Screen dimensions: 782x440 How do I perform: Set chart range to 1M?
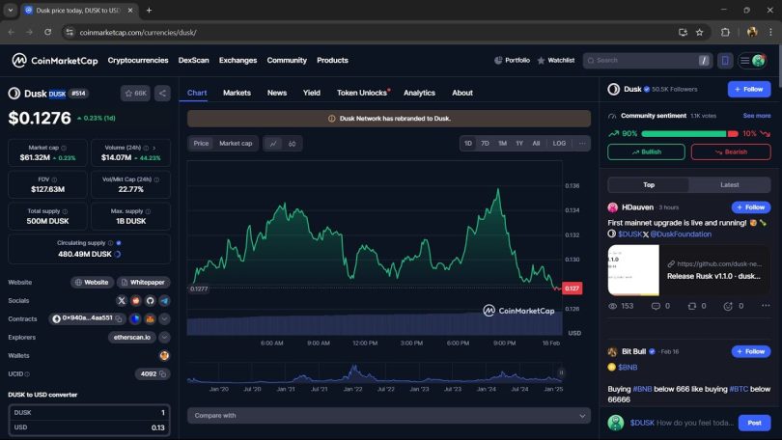click(502, 144)
